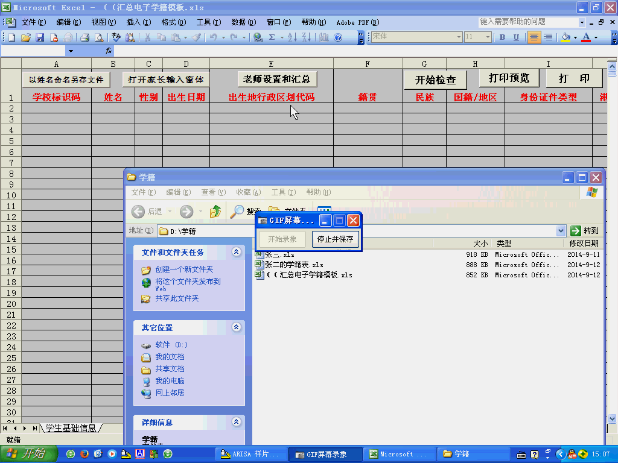618x463 pixels.
Task: Click 老师设置和汇总 button
Action: tap(277, 80)
